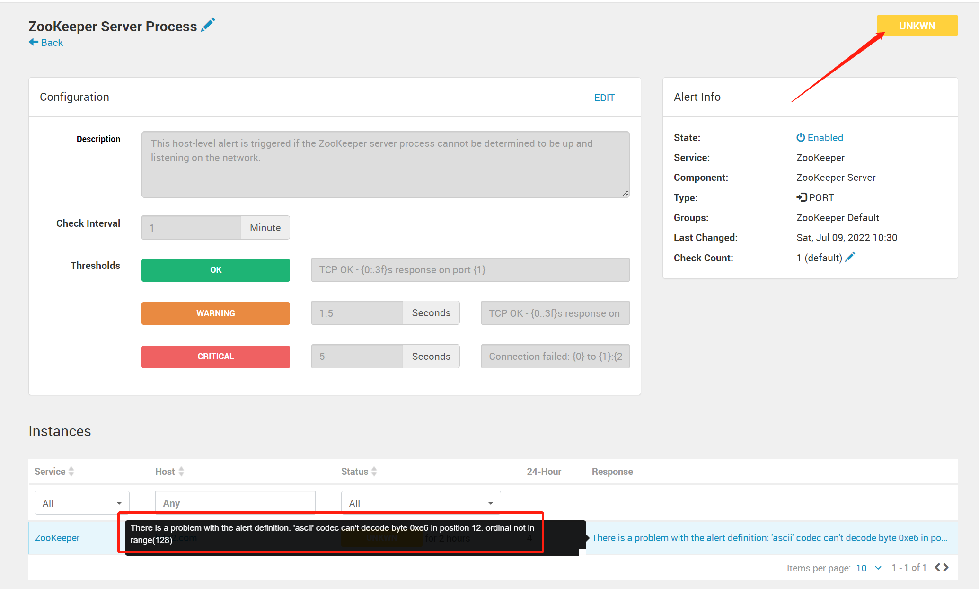Open the Service filter dropdown
The height and width of the screenshot is (589, 979).
pos(82,503)
